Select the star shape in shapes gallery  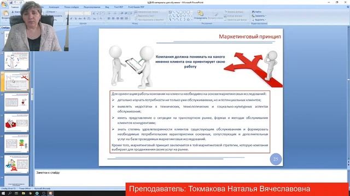coord(188,20)
